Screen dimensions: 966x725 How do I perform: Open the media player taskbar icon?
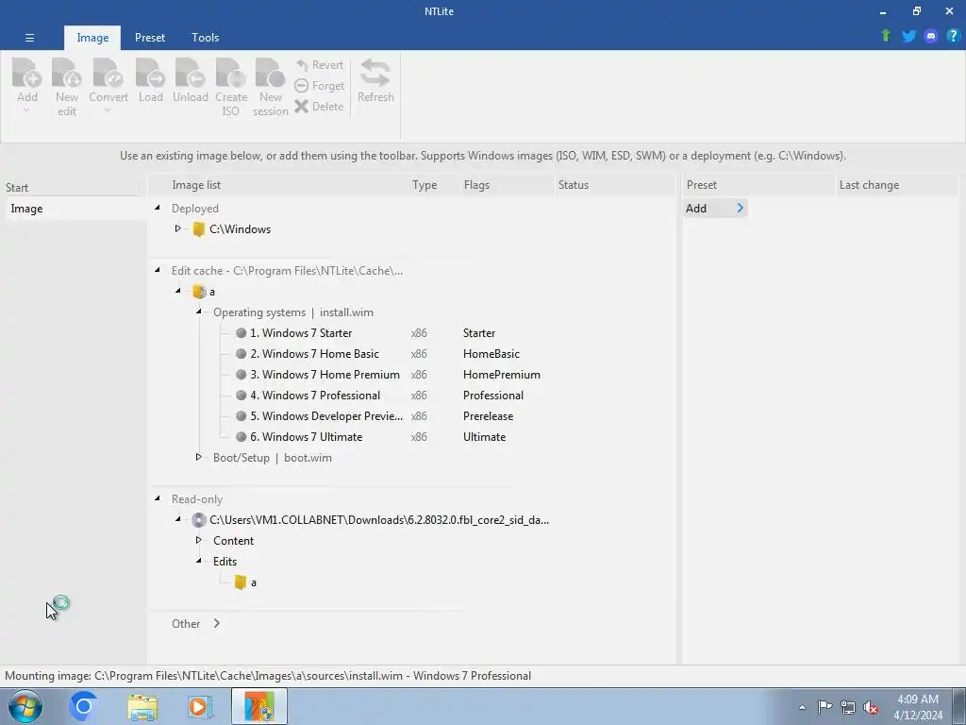coord(200,706)
